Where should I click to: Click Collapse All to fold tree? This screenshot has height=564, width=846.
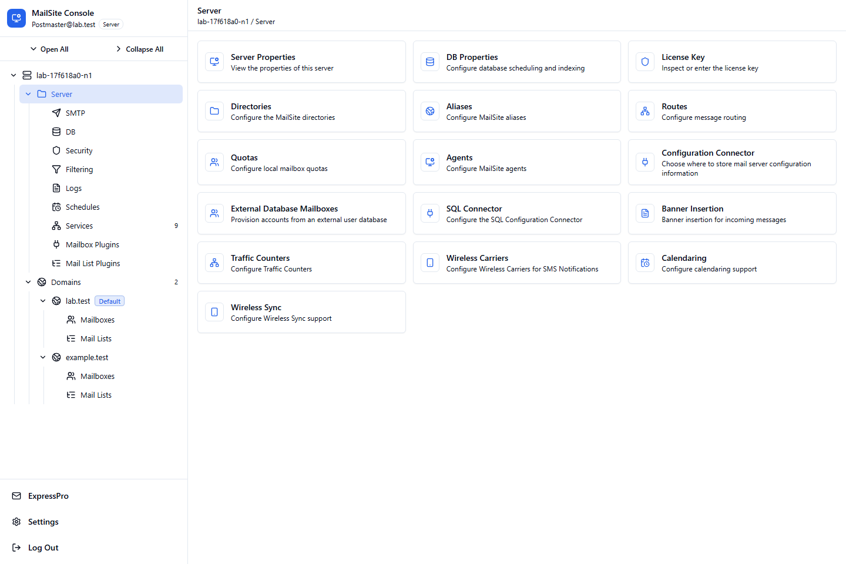140,49
